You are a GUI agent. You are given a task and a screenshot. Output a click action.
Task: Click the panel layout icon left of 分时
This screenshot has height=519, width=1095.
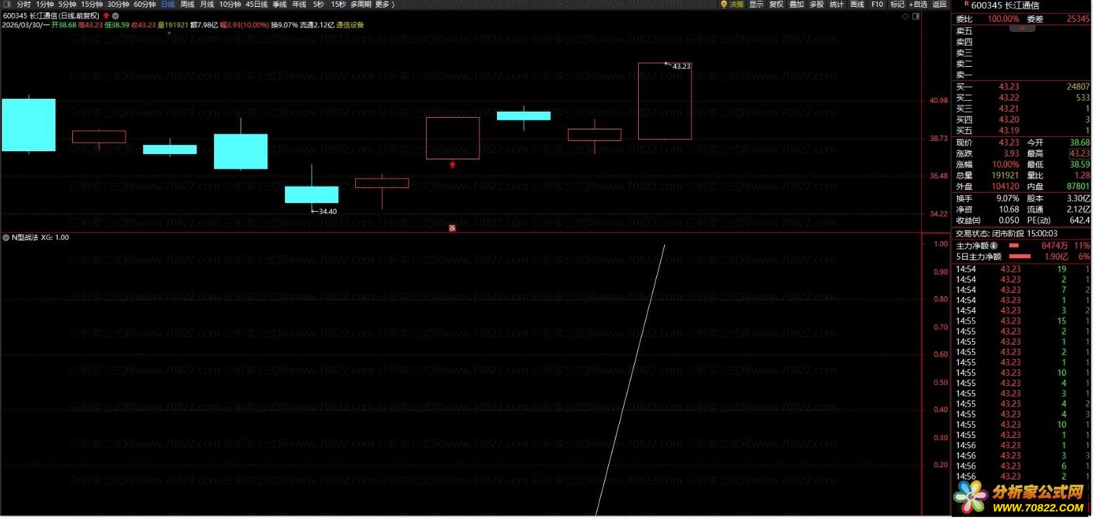7,4
